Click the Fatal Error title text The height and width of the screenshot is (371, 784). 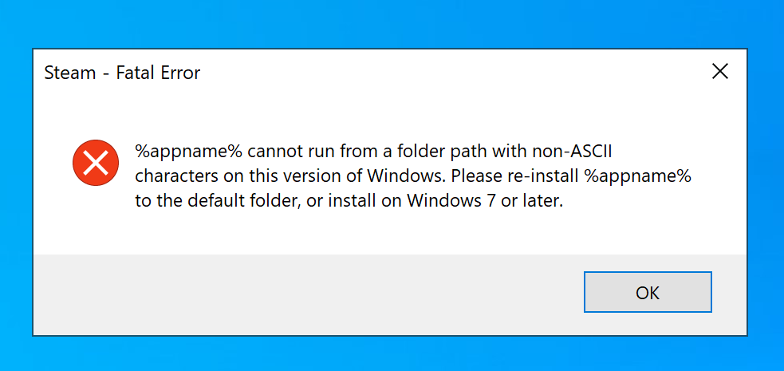click(158, 73)
